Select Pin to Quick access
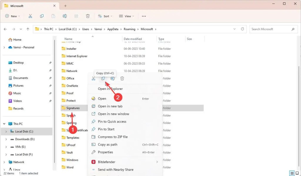 pos(125,122)
